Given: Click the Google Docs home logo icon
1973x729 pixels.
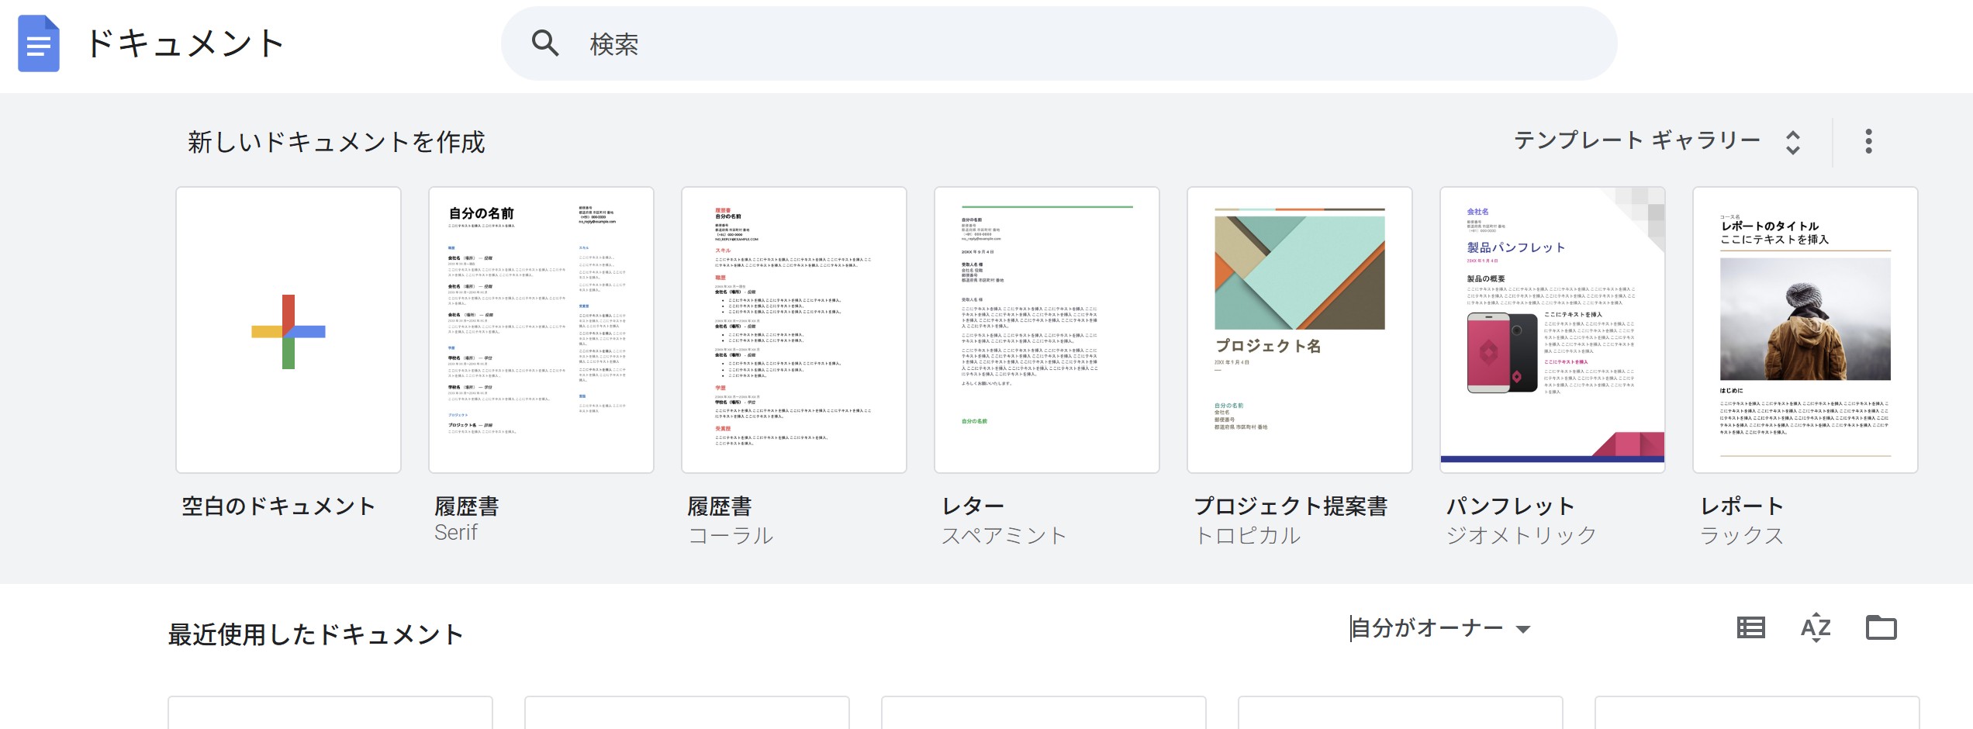Looking at the screenshot, I should tap(39, 43).
